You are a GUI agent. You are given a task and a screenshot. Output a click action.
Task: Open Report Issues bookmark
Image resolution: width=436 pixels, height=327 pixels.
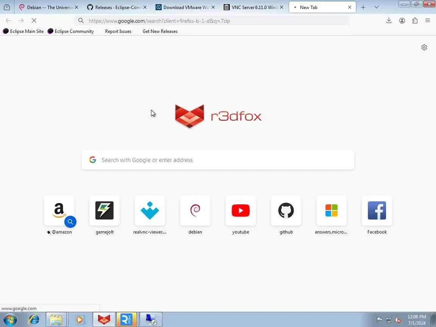118,31
